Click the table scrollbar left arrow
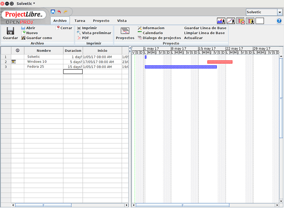The image size is (284, 208). coord(13,205)
